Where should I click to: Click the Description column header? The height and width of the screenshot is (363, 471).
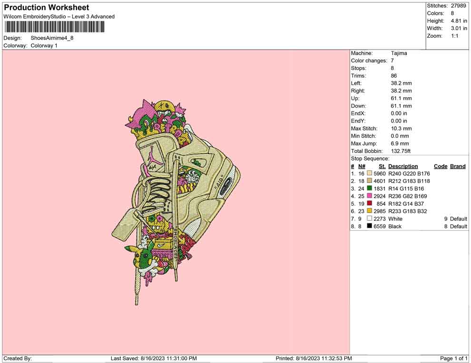coord(403,166)
